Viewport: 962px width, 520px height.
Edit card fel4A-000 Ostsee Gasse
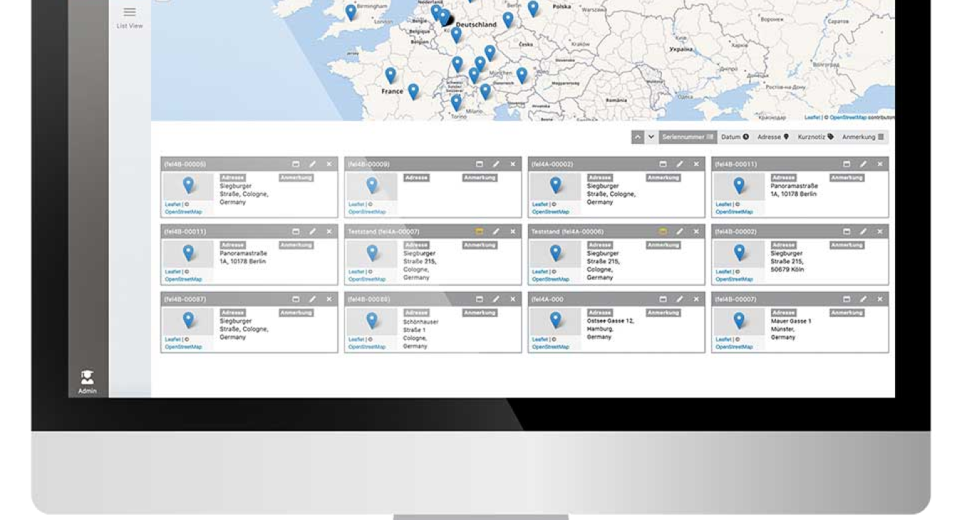[680, 299]
